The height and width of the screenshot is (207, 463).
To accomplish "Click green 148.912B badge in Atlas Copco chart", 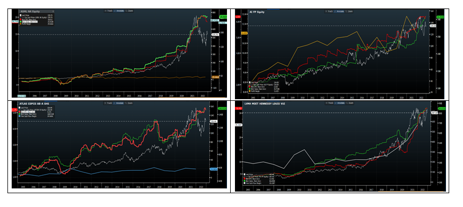I will pyautogui.click(x=222, y=108).
